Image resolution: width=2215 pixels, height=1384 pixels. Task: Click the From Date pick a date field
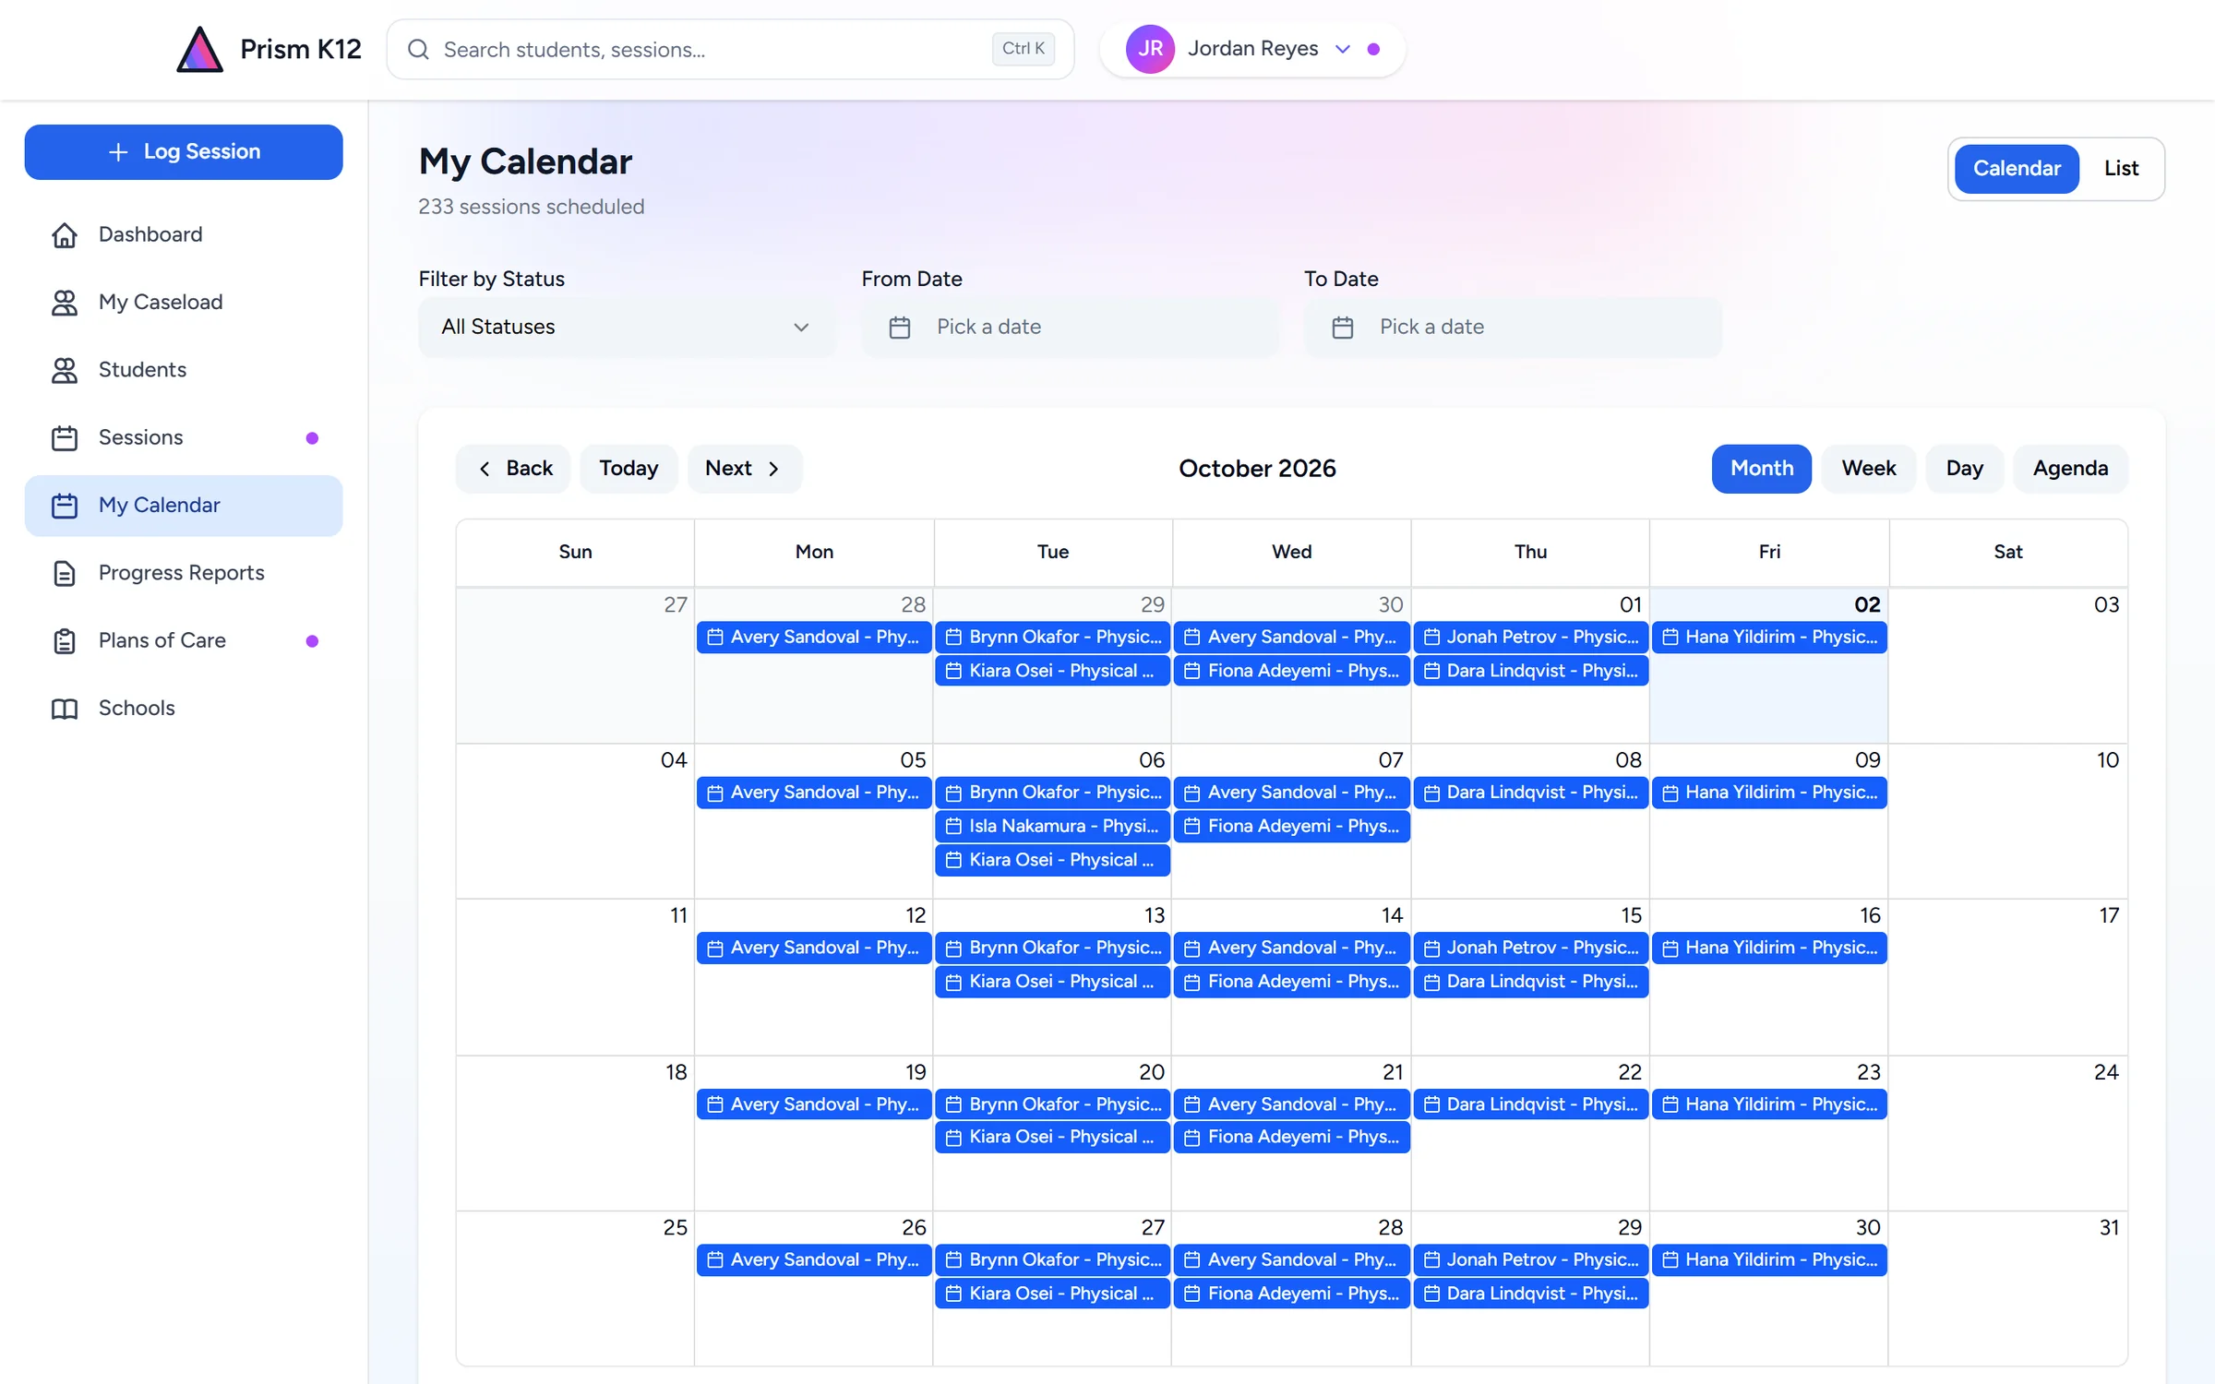pos(1070,327)
